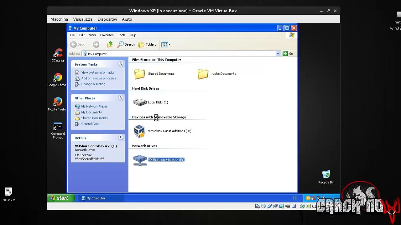Open the Edit menu
Screen dimensions: 401x225
tap(82, 35)
